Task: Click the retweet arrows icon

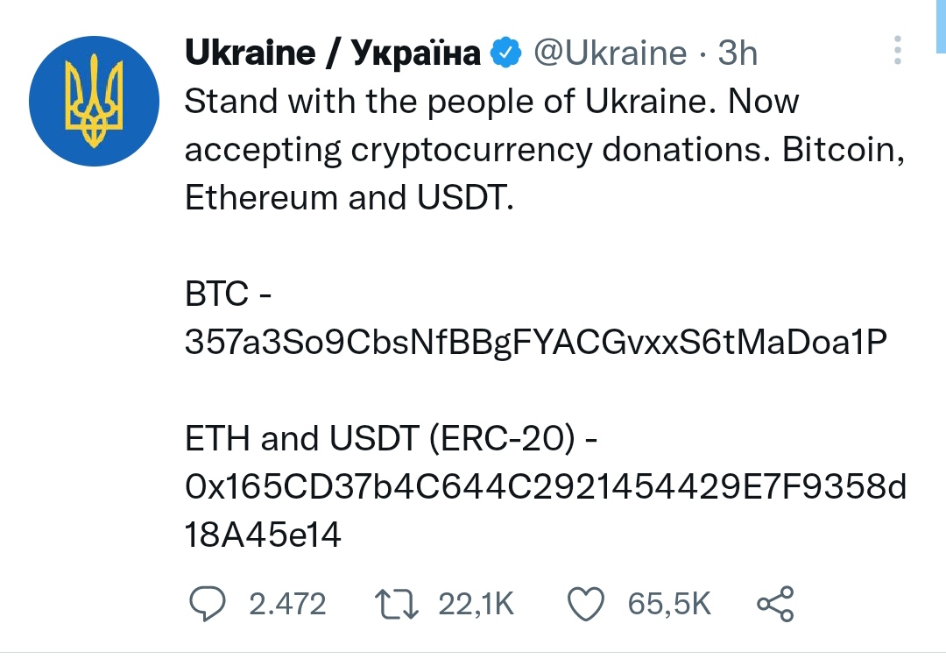Action: [397, 604]
